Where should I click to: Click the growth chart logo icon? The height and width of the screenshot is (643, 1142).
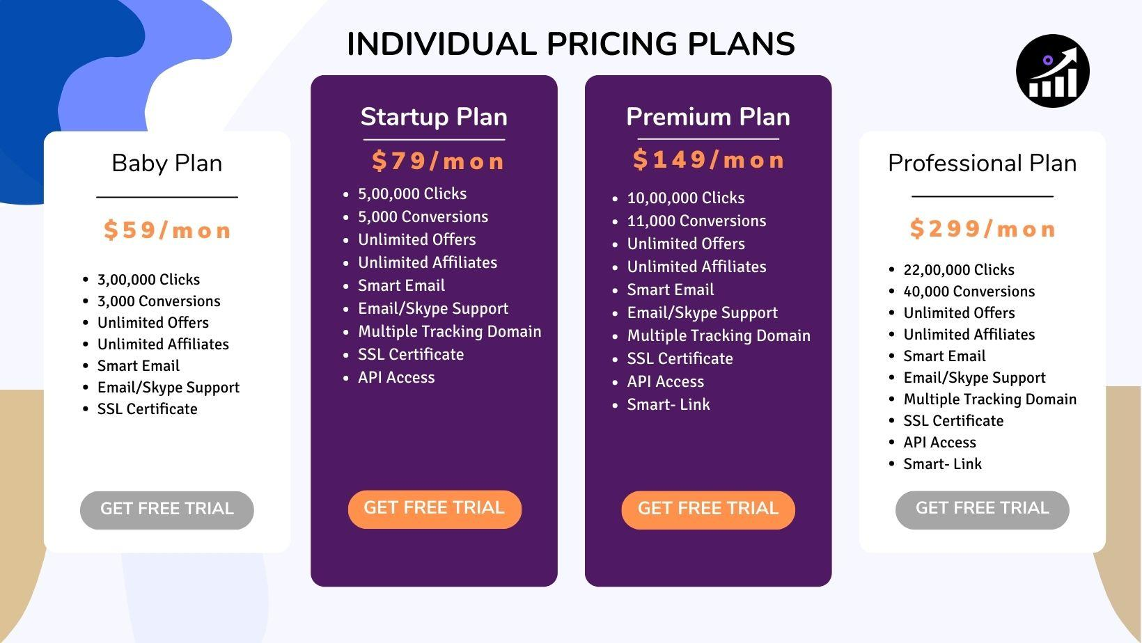1052,71
